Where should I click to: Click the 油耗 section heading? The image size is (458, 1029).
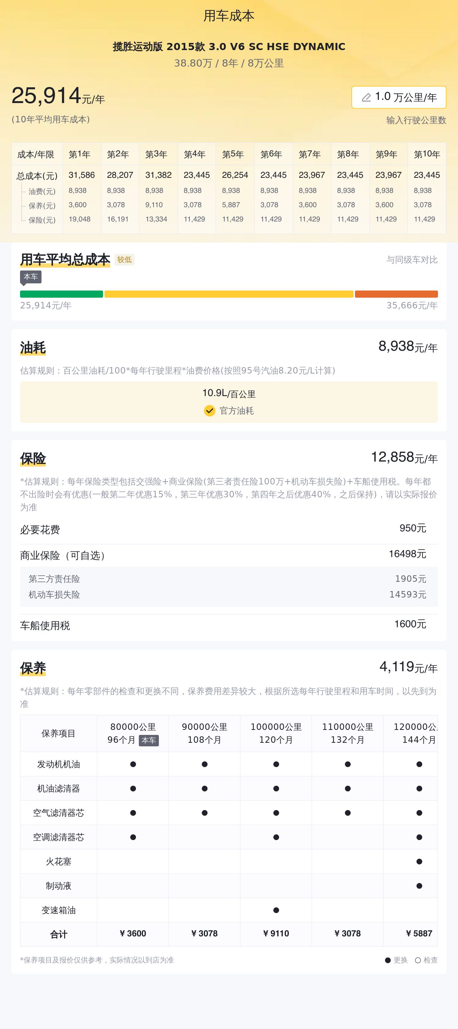[33, 348]
